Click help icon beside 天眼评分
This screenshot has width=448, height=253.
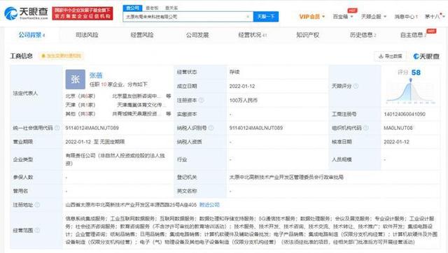coord(356,86)
